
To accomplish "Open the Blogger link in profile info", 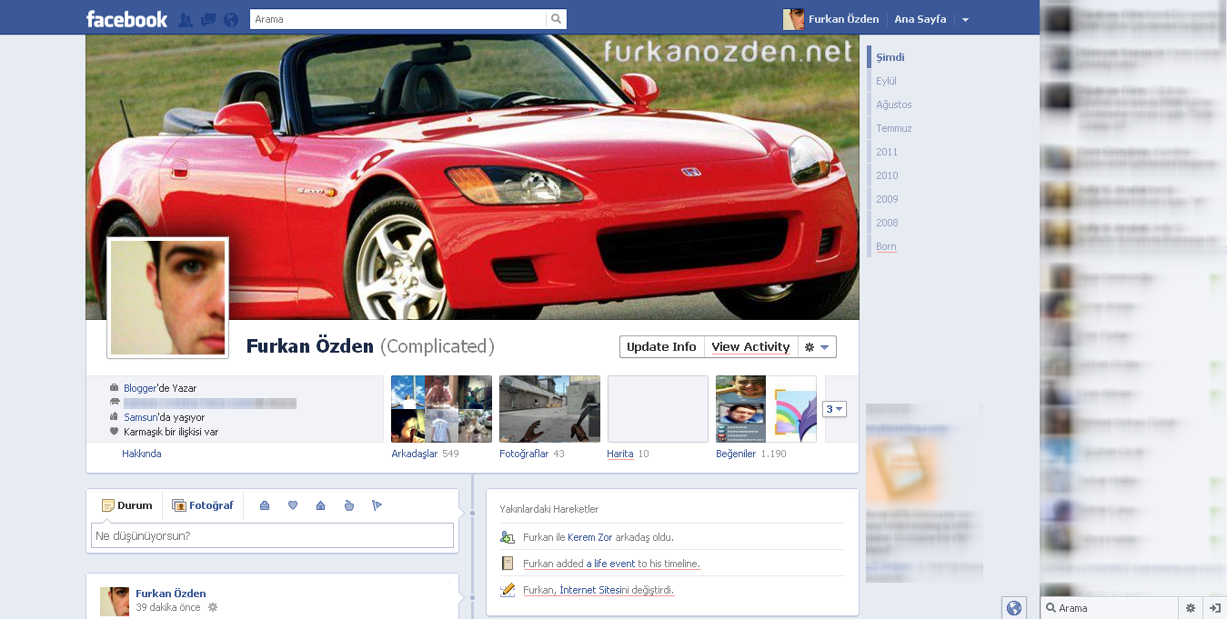I will 140,388.
